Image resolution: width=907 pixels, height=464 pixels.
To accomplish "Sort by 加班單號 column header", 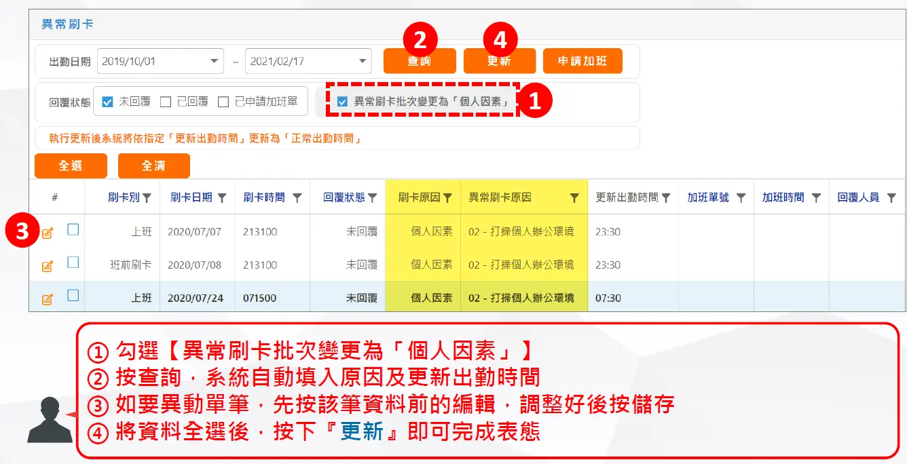I will tap(708, 197).
